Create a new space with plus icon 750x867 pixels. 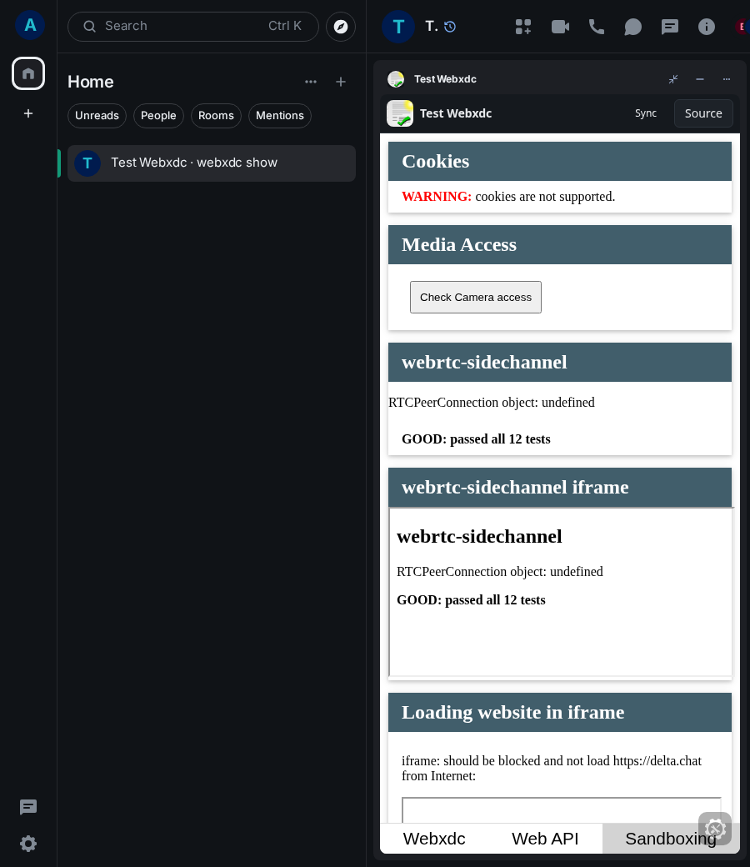(x=28, y=113)
